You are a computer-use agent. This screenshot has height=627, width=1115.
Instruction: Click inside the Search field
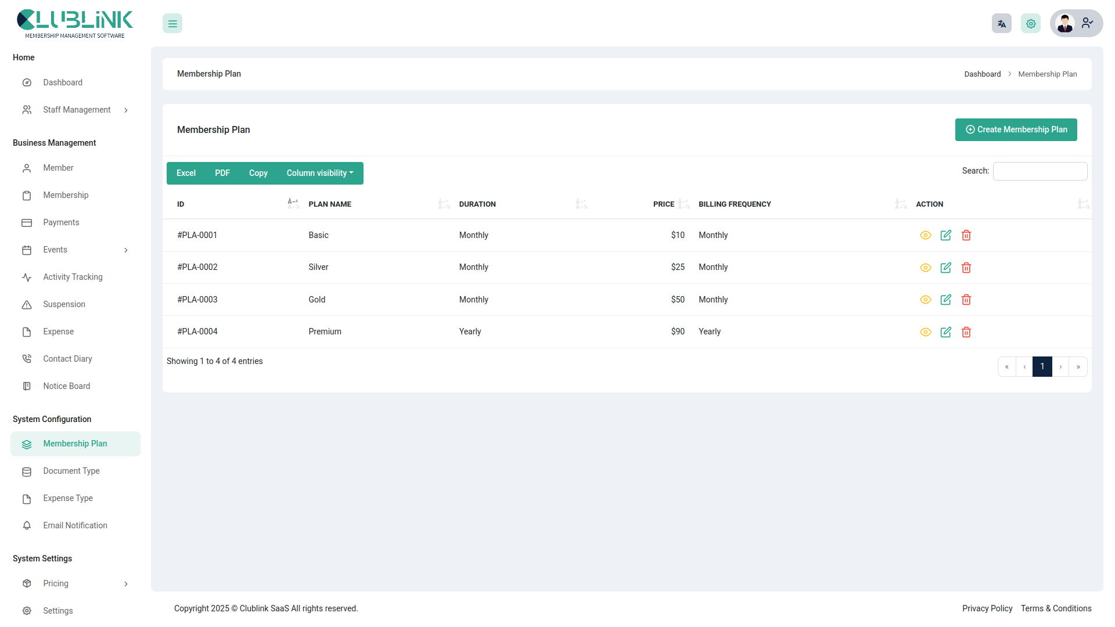click(x=1040, y=171)
